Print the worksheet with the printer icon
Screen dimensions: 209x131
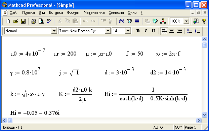34,21
